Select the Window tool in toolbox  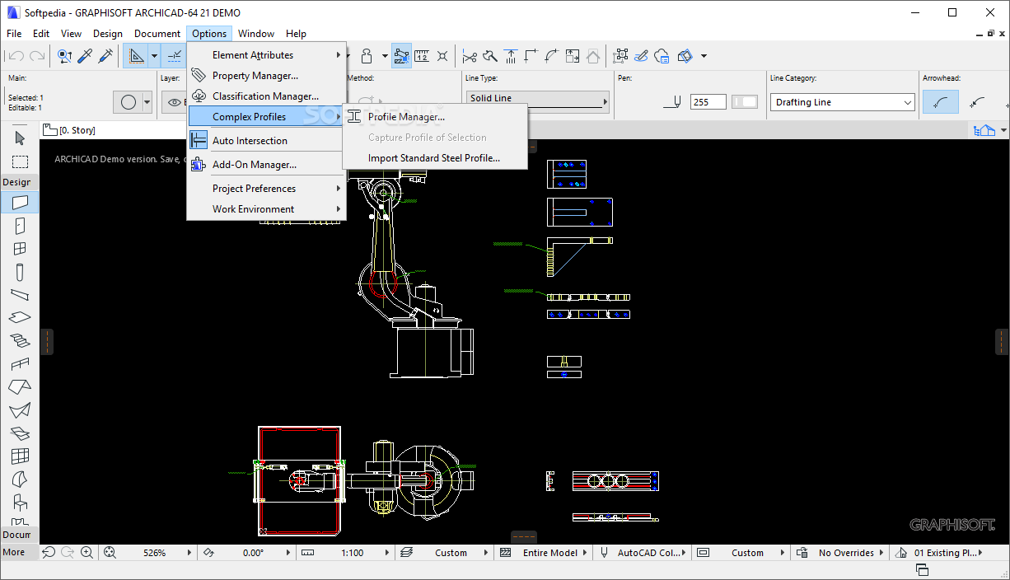click(x=20, y=249)
